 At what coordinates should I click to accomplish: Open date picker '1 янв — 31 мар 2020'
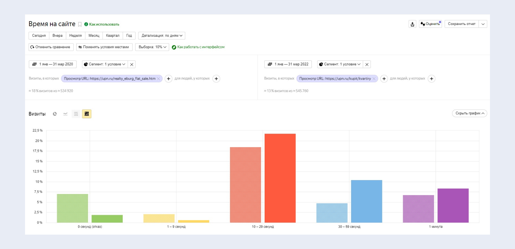click(53, 64)
